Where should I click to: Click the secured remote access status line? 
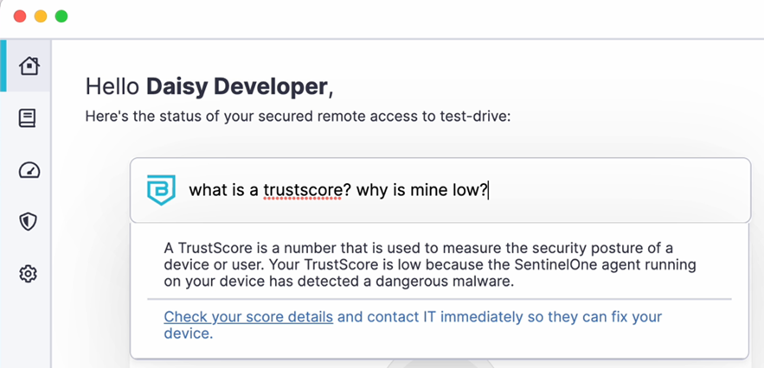(x=298, y=117)
